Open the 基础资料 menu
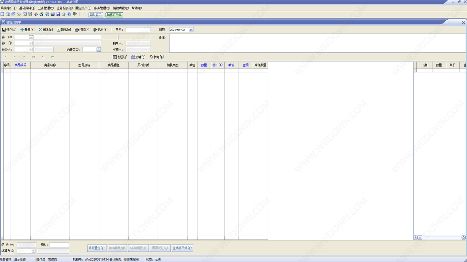467x262 pixels. click(x=27, y=8)
